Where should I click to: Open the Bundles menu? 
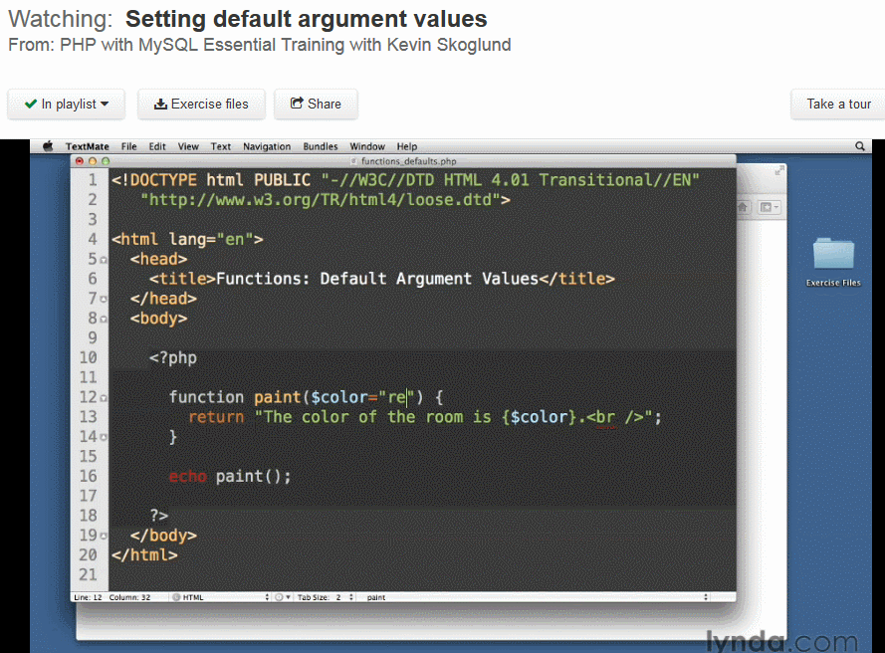(x=320, y=146)
